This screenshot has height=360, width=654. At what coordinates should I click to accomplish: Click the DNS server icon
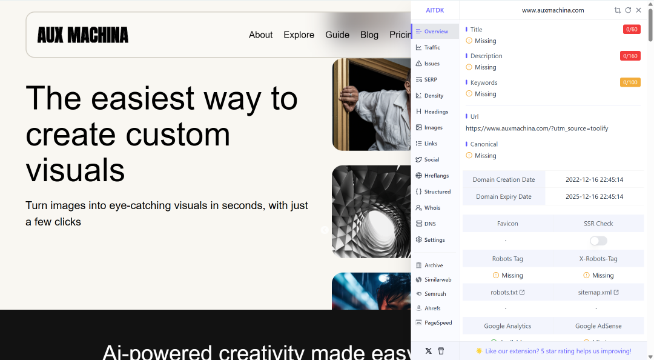(419, 224)
